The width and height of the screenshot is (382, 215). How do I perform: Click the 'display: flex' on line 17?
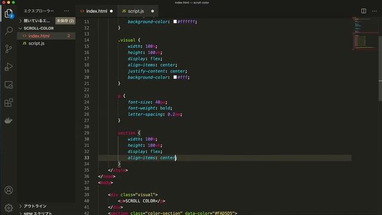click(144, 59)
